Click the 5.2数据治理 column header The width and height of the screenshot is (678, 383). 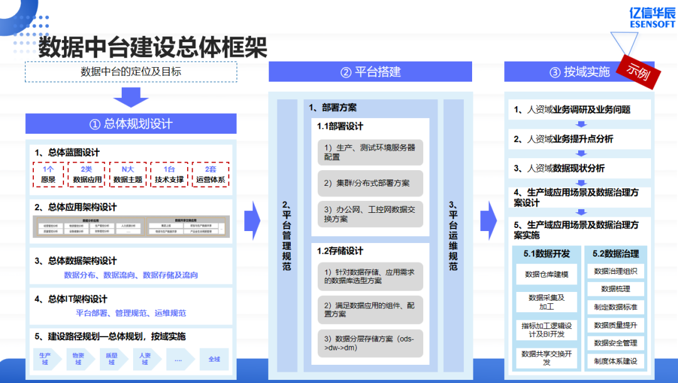click(616, 254)
